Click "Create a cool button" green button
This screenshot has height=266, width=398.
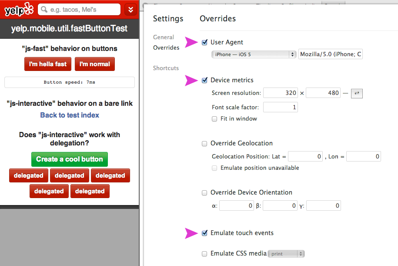click(x=70, y=159)
